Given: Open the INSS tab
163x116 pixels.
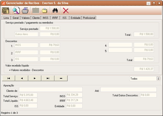Looking at the screenshot, I should (x=45, y=18).
